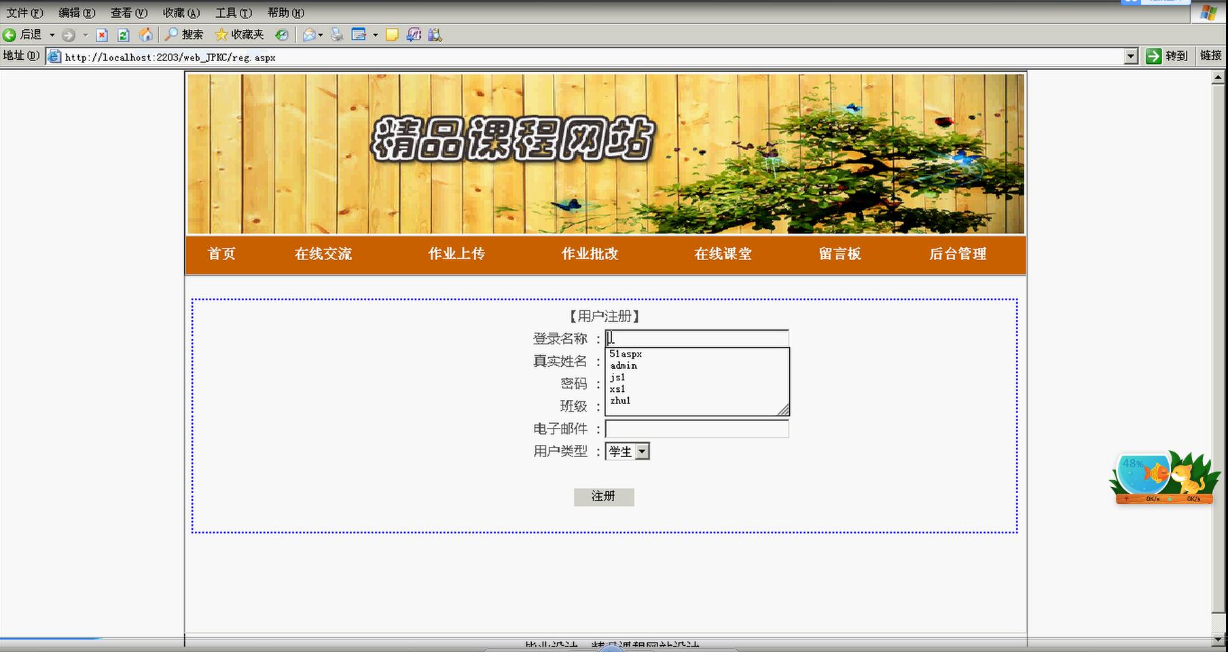
Task: Click the Windows flag logo
Action: (x=1209, y=13)
